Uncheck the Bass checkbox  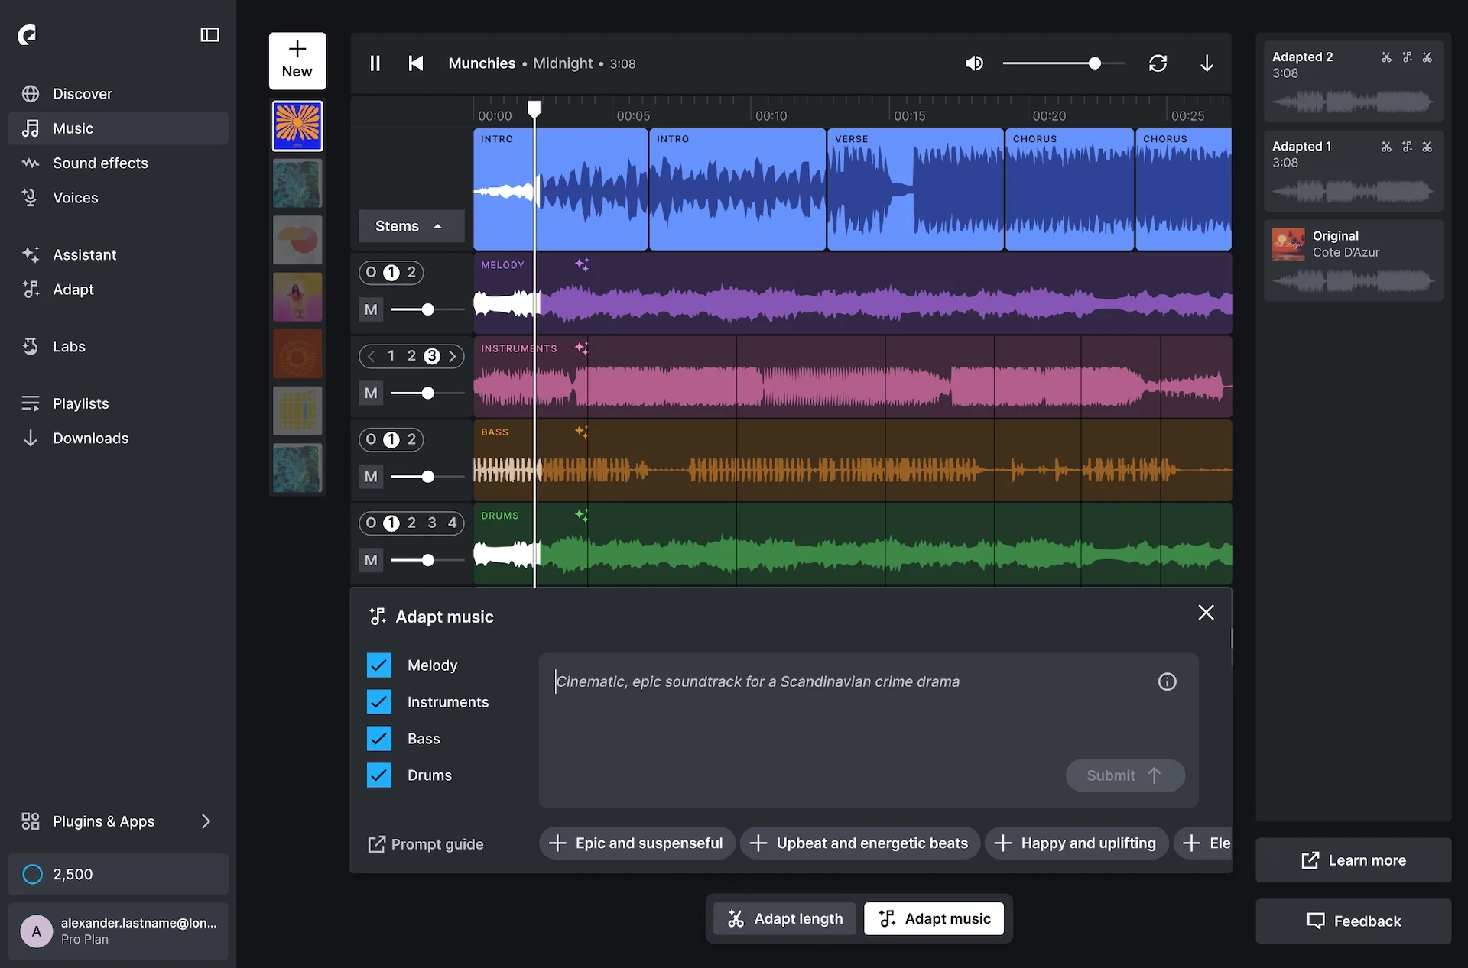click(x=379, y=739)
